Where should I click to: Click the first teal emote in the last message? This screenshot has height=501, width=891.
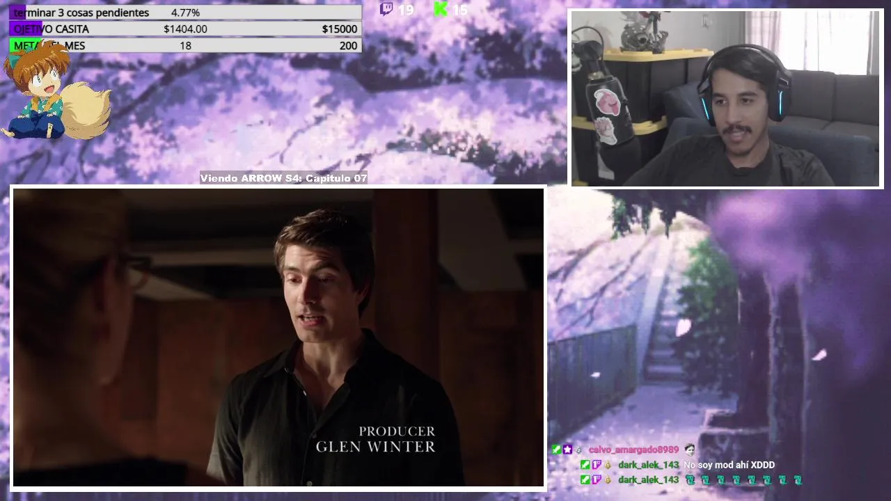click(690, 479)
